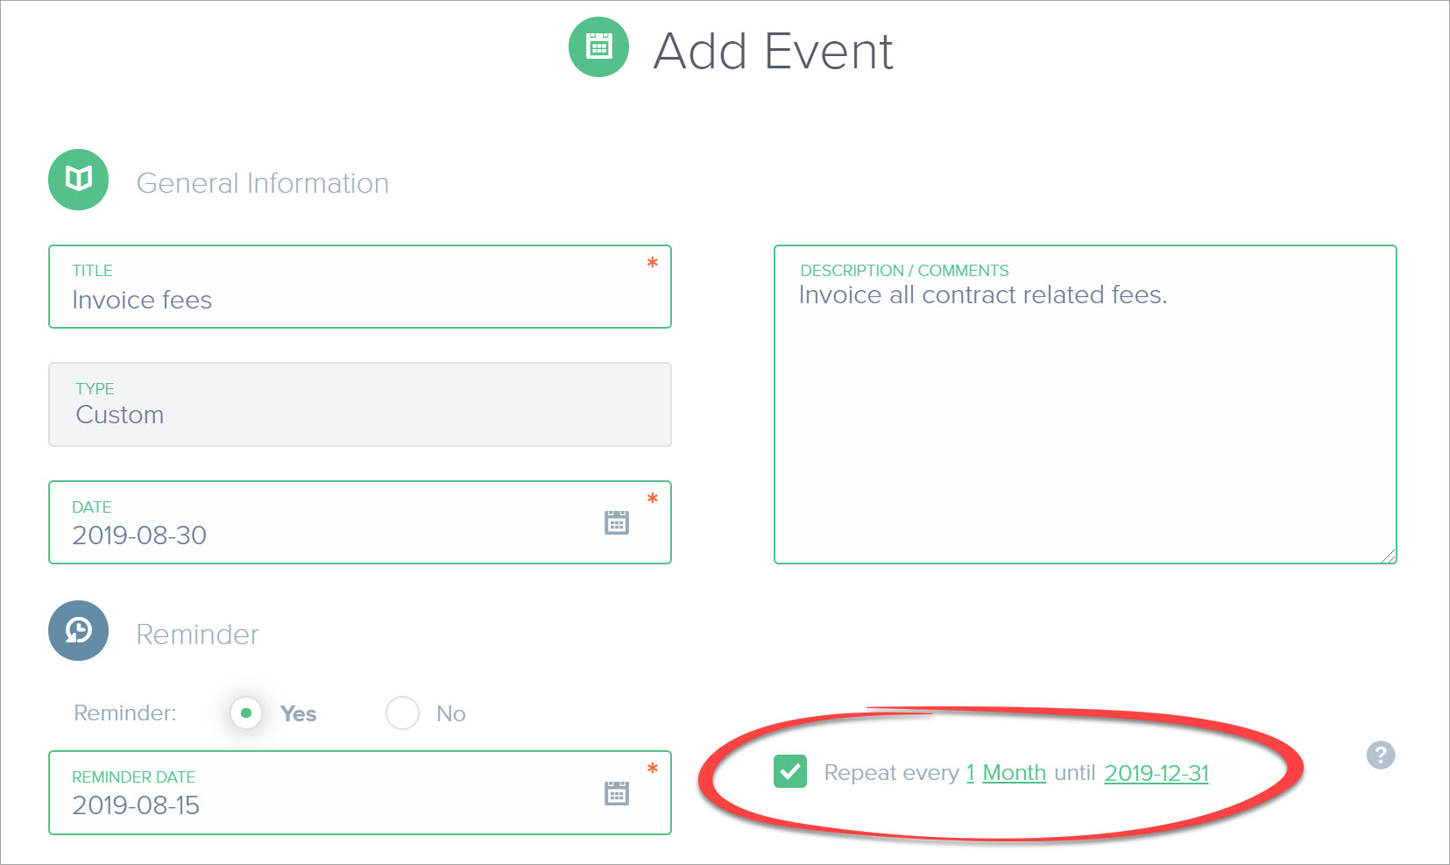The height and width of the screenshot is (865, 1450).
Task: Grab the Description textarea resize handle
Action: [x=1388, y=555]
